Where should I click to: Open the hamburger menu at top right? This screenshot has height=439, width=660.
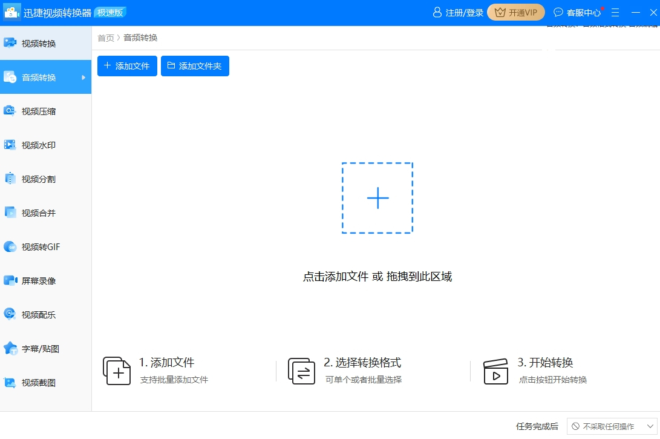[x=615, y=12]
